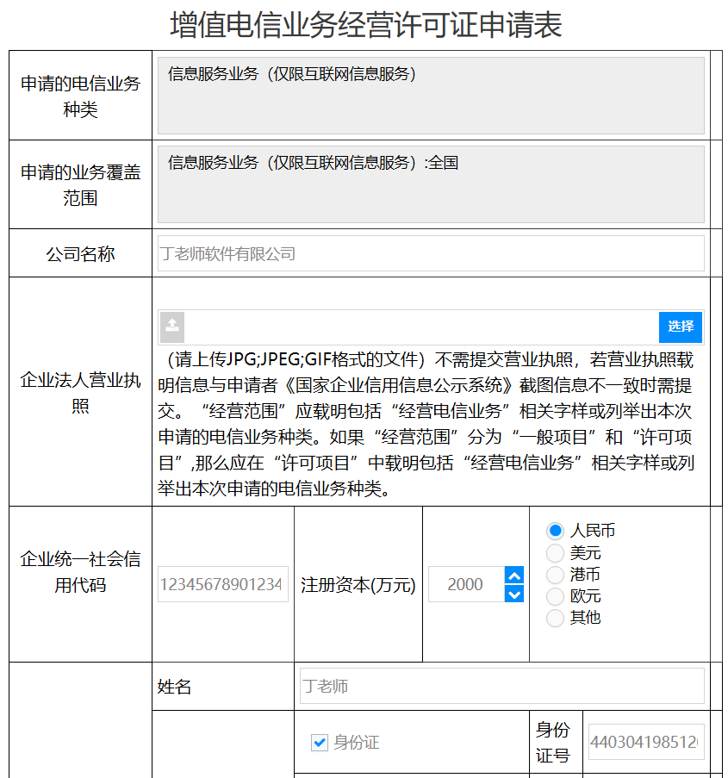Increase registered capital with the up arrow

click(514, 576)
